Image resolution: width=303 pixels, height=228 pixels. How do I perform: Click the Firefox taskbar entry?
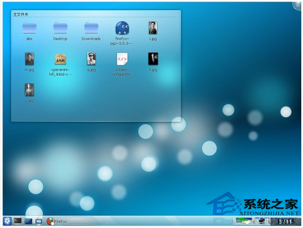coord(57,221)
